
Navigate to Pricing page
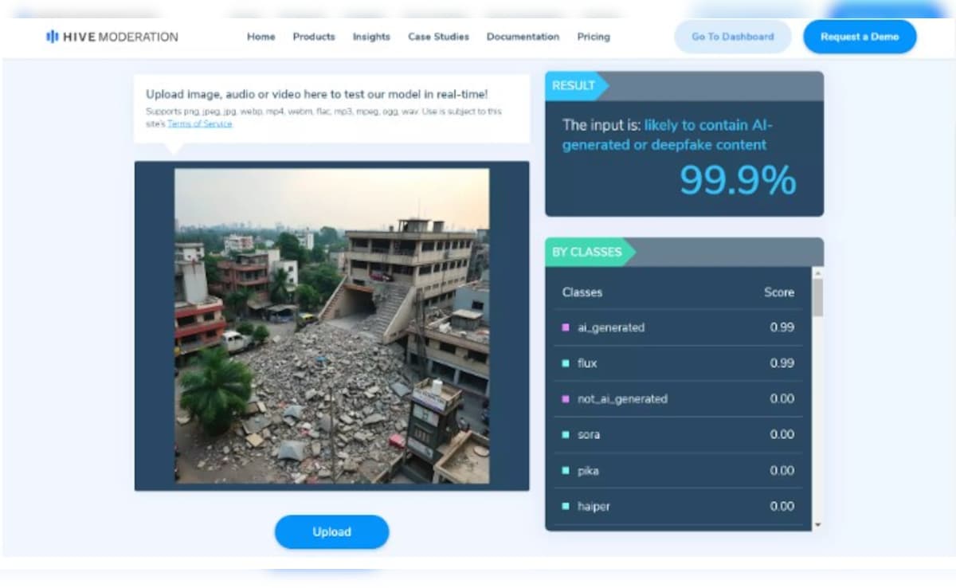coord(594,37)
